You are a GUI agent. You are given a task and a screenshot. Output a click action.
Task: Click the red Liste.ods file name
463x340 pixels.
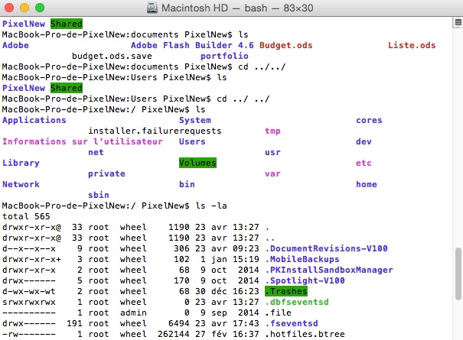(412, 45)
